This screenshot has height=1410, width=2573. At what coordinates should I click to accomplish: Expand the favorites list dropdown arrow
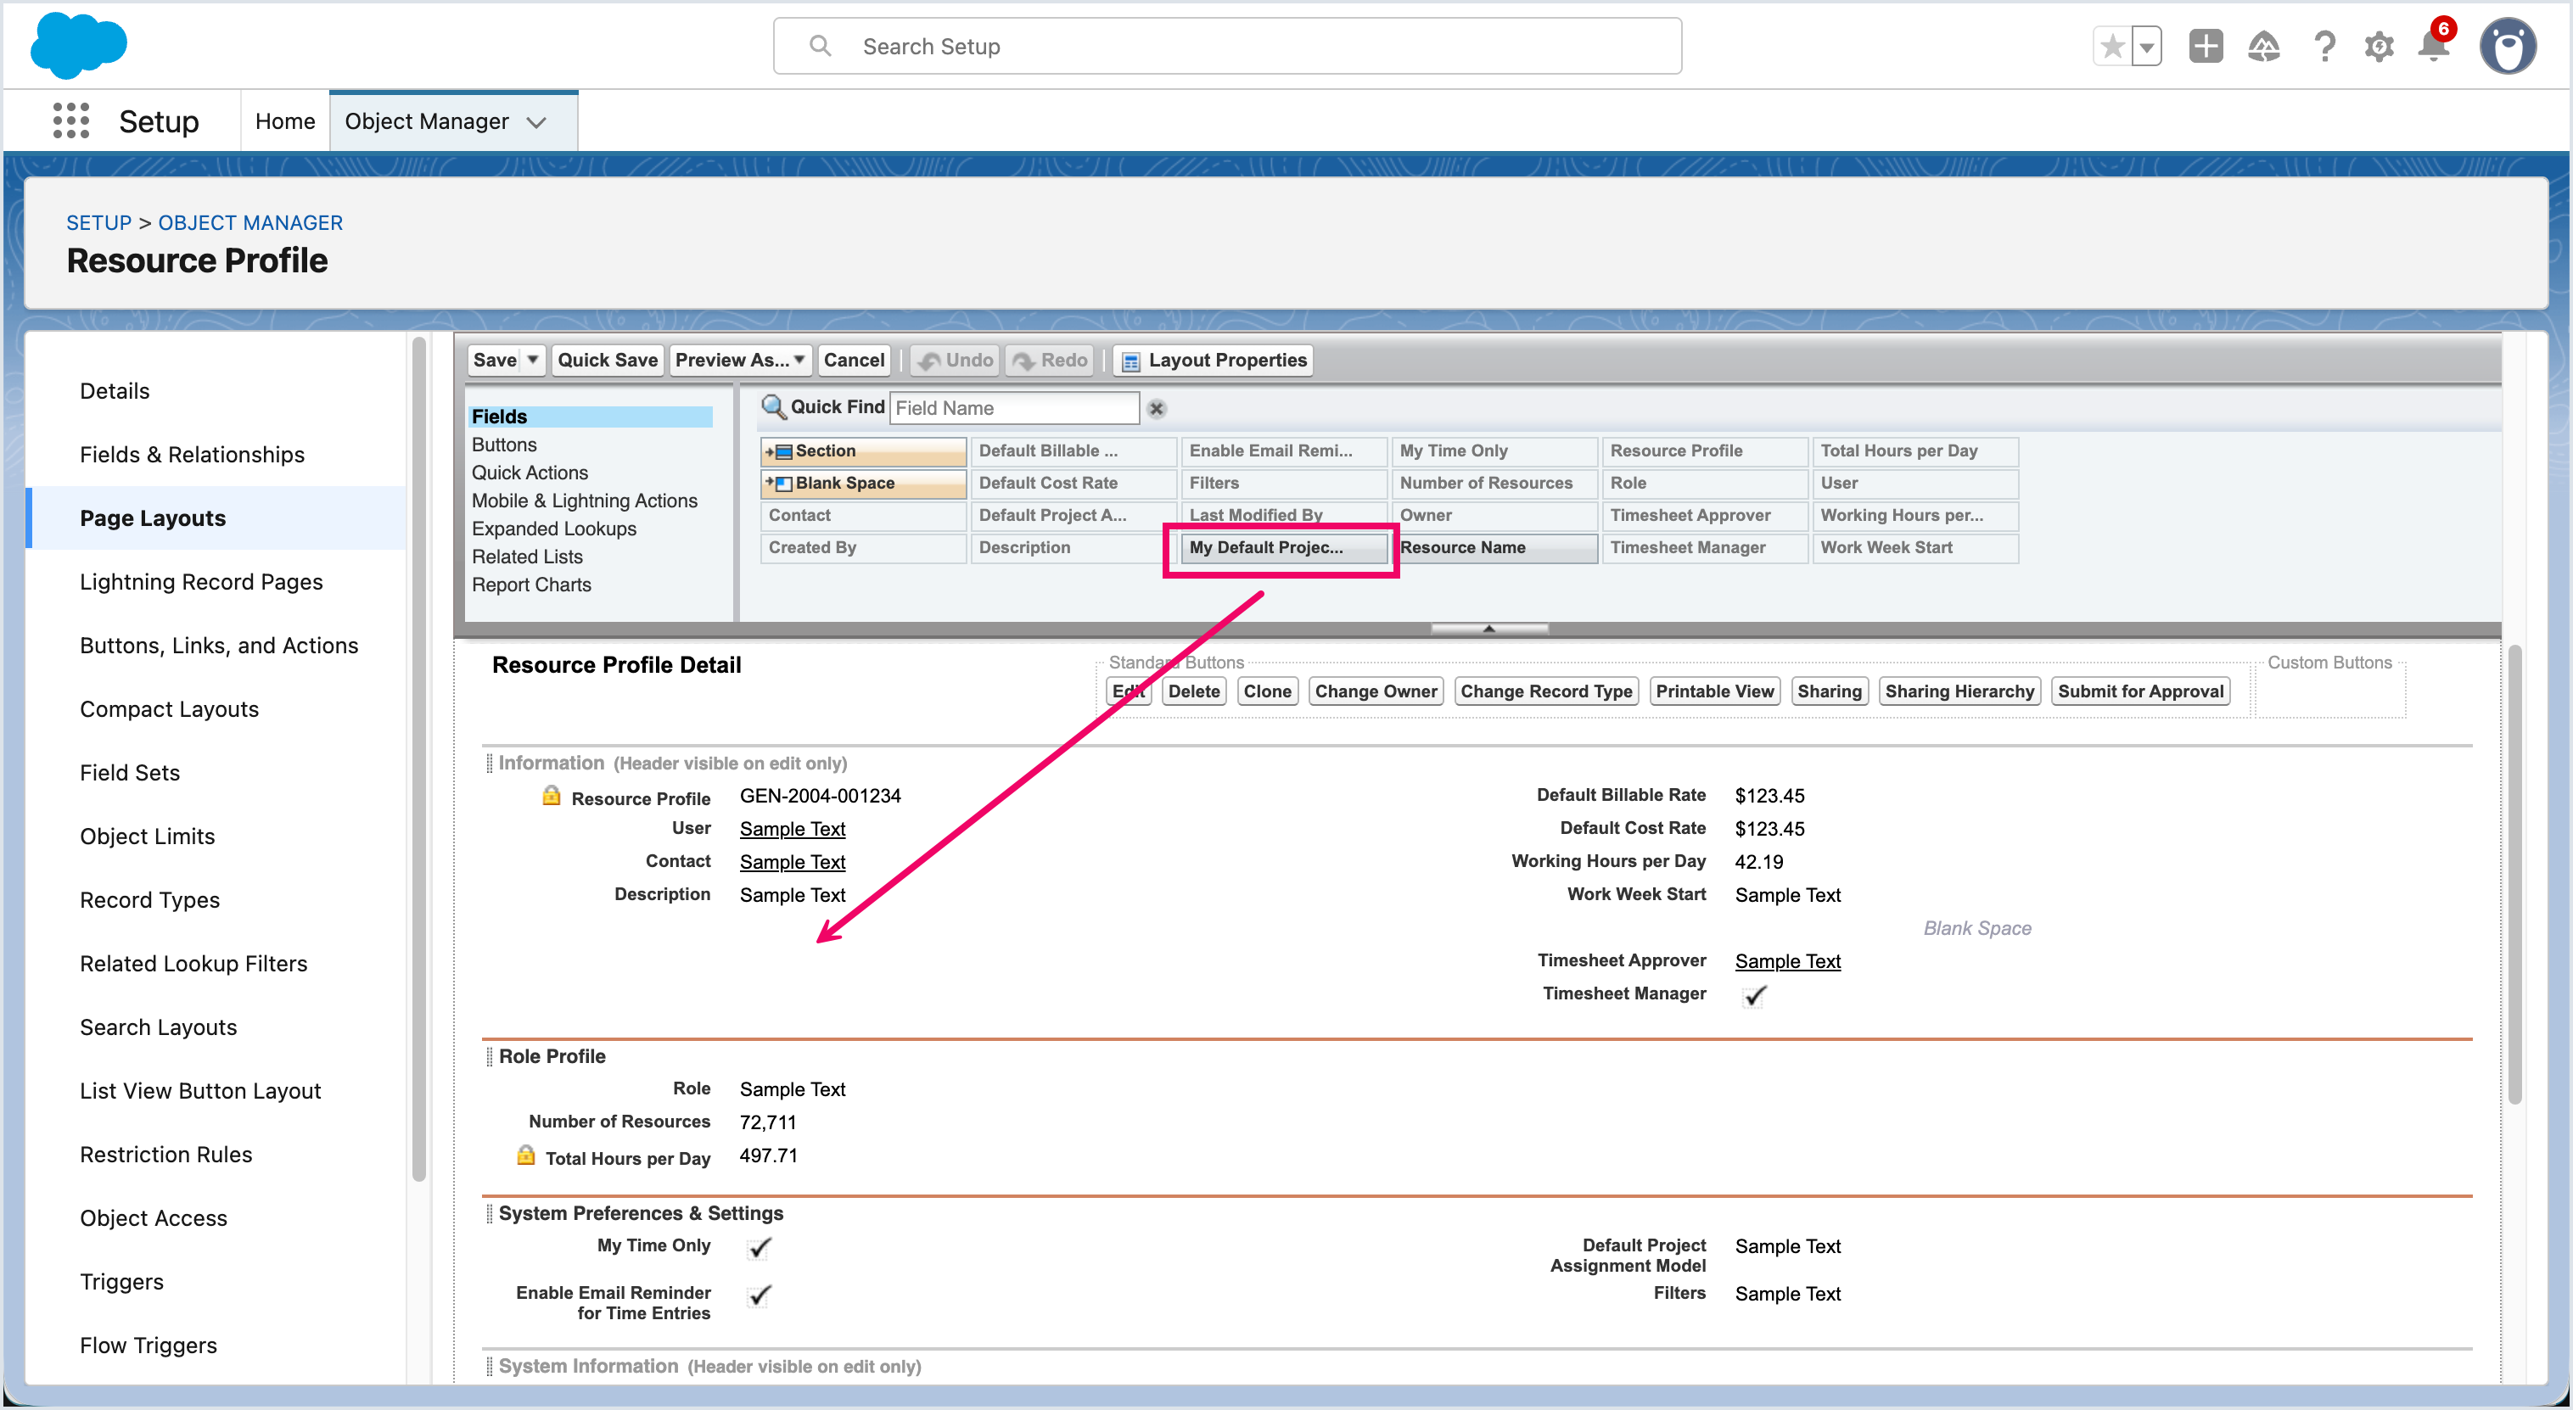pos(2146,46)
